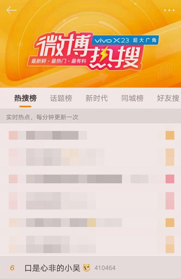Switch to the 话题榜 tab

pos(61,98)
